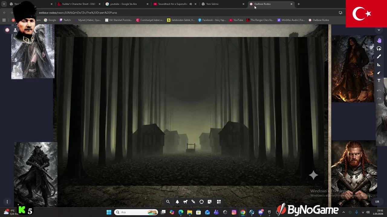Open Epic Games launcher from taskbar
The height and width of the screenshot is (217, 387).
pyautogui.click(x=269, y=212)
